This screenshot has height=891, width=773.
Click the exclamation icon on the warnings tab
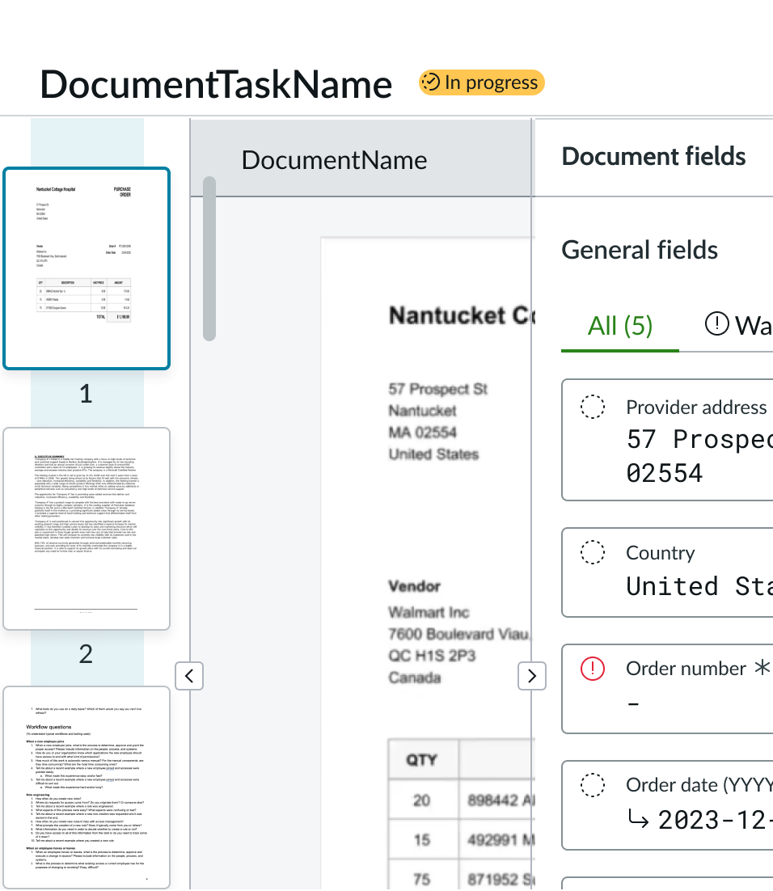717,324
